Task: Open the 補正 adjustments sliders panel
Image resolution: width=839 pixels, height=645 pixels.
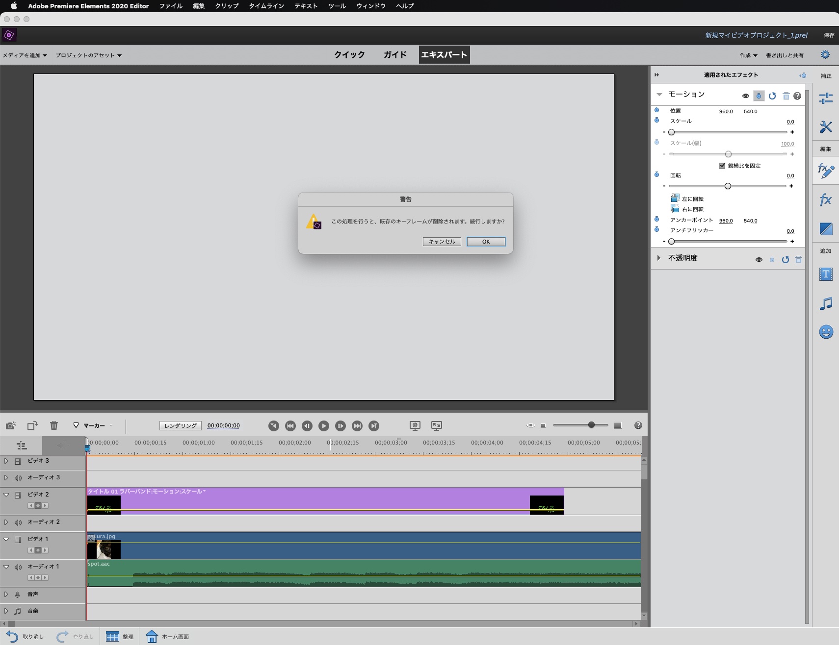Action: coord(826,98)
